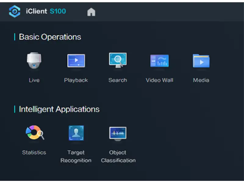Click the Playback text label
The image size is (244, 183).
tap(76, 80)
